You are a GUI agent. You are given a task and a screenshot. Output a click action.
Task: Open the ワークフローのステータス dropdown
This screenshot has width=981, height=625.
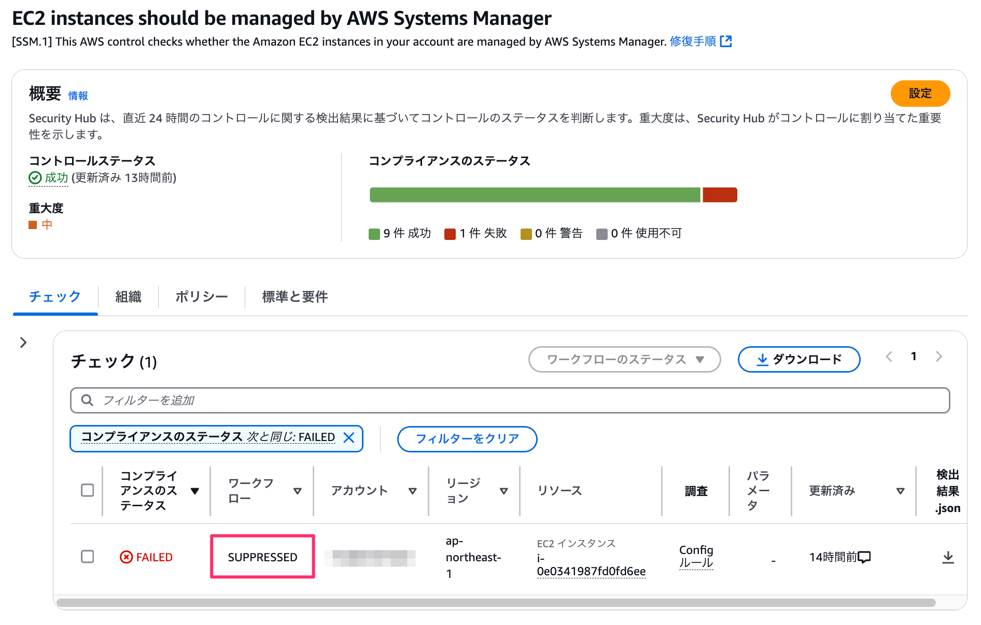tap(624, 359)
